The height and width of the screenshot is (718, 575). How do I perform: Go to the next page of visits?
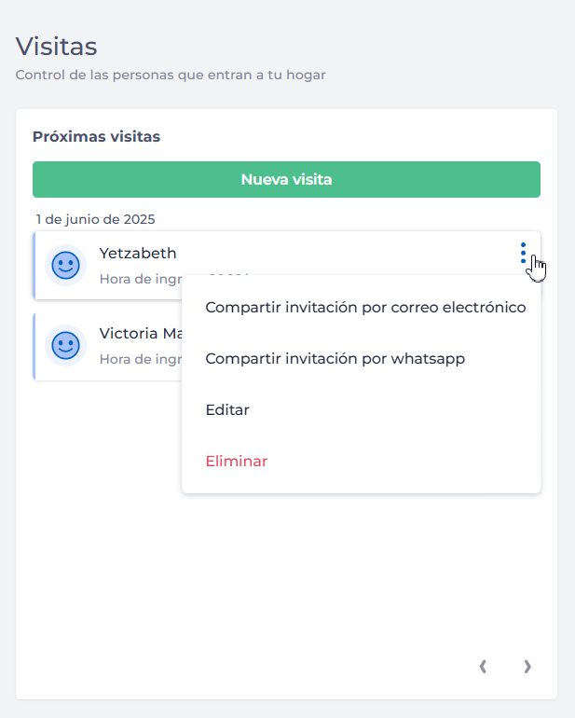pyautogui.click(x=527, y=666)
